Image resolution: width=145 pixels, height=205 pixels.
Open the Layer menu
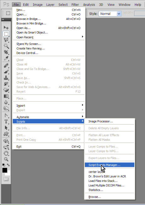[x=50, y=5]
